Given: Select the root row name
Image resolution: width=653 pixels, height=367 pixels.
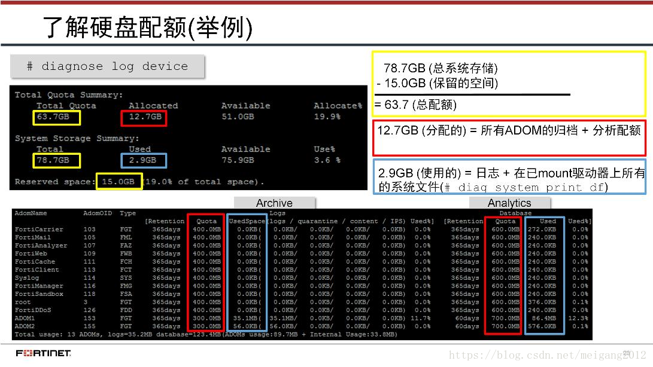Looking at the screenshot, I should 23,302.
